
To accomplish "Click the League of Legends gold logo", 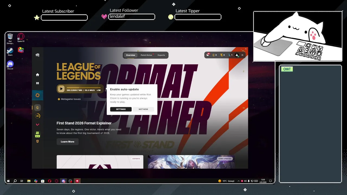I will [79, 71].
